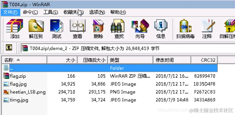The height and width of the screenshot is (115, 235).
Task: Open the 查看 (View) book icon
Action: pyautogui.click(x=77, y=26)
